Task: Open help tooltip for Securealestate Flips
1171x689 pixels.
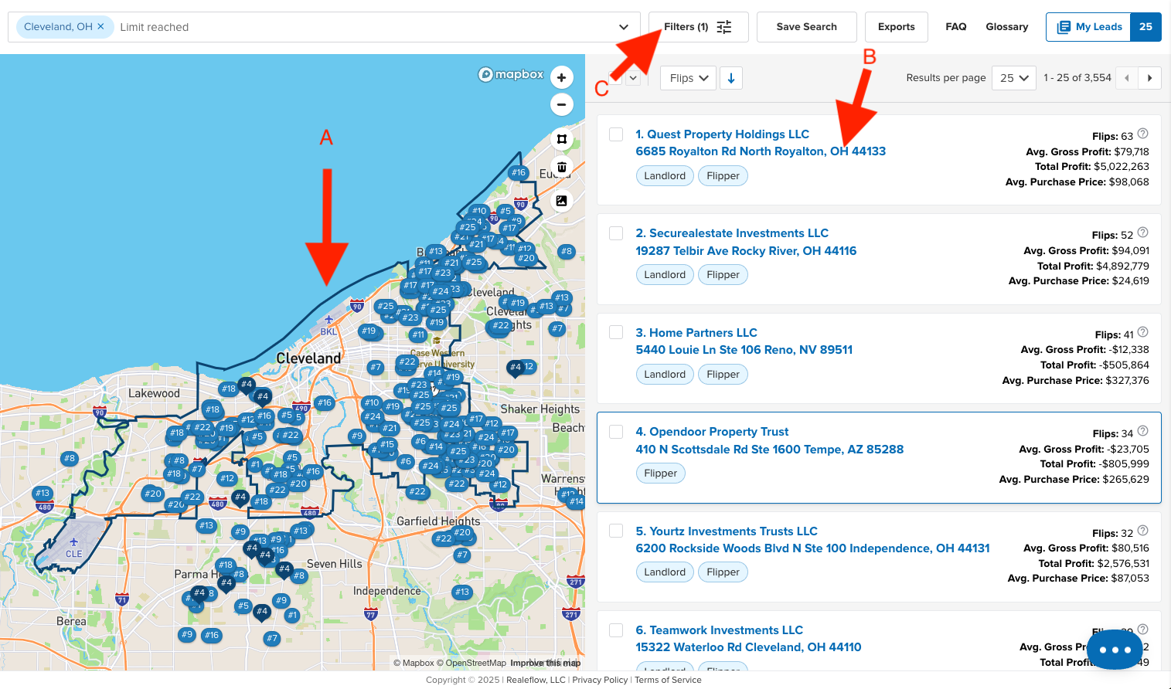Action: pos(1143,232)
